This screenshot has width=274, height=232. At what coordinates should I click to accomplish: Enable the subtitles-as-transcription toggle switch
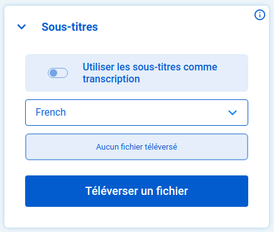tap(58, 73)
